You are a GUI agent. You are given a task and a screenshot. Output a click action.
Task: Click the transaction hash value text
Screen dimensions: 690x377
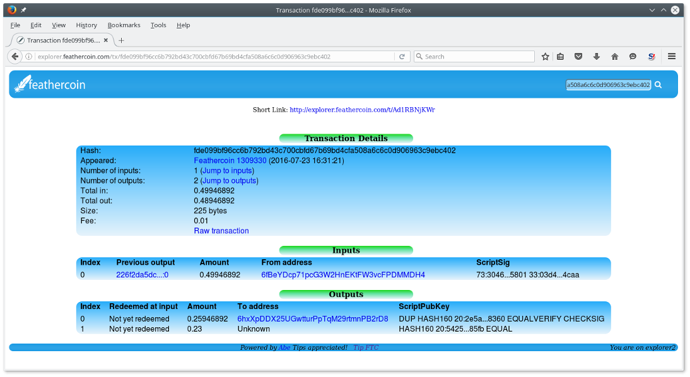[x=325, y=151]
